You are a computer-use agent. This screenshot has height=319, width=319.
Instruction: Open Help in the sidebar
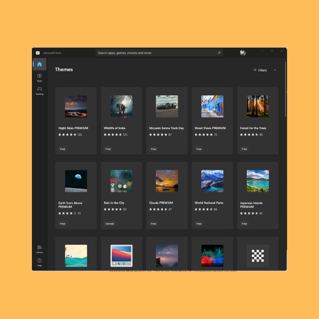pyautogui.click(x=39, y=262)
